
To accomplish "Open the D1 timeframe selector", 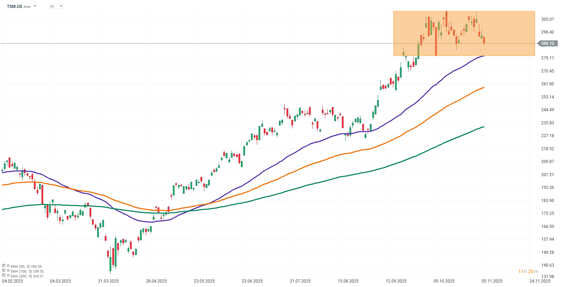I will click(x=56, y=6).
